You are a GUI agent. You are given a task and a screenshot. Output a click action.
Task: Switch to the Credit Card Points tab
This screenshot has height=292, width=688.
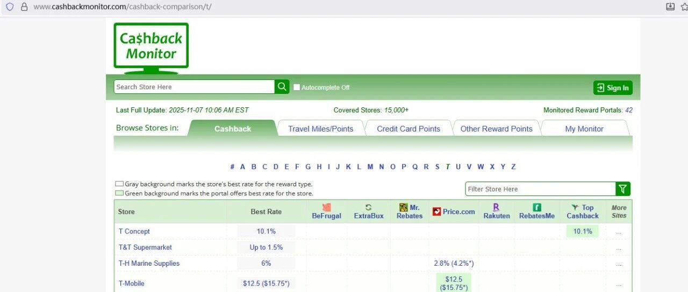tap(408, 129)
